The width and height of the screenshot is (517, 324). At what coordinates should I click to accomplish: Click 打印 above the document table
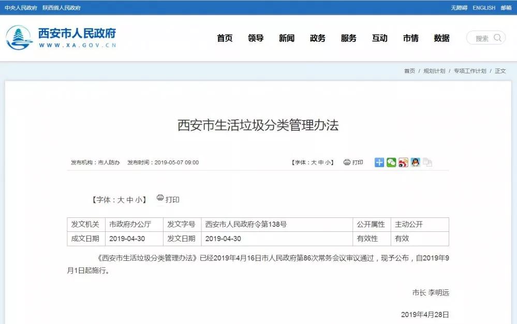click(x=168, y=199)
